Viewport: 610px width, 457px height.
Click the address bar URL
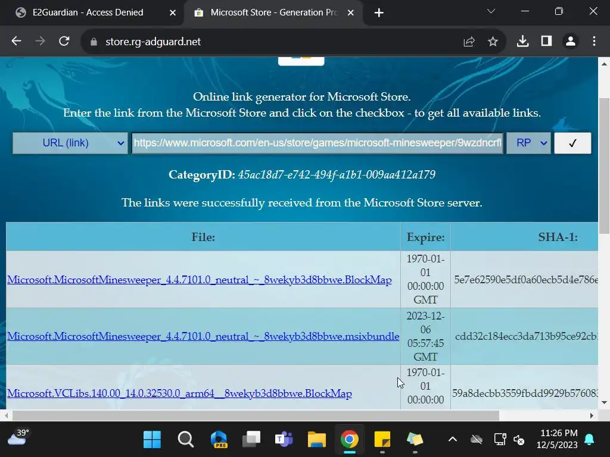[153, 42]
